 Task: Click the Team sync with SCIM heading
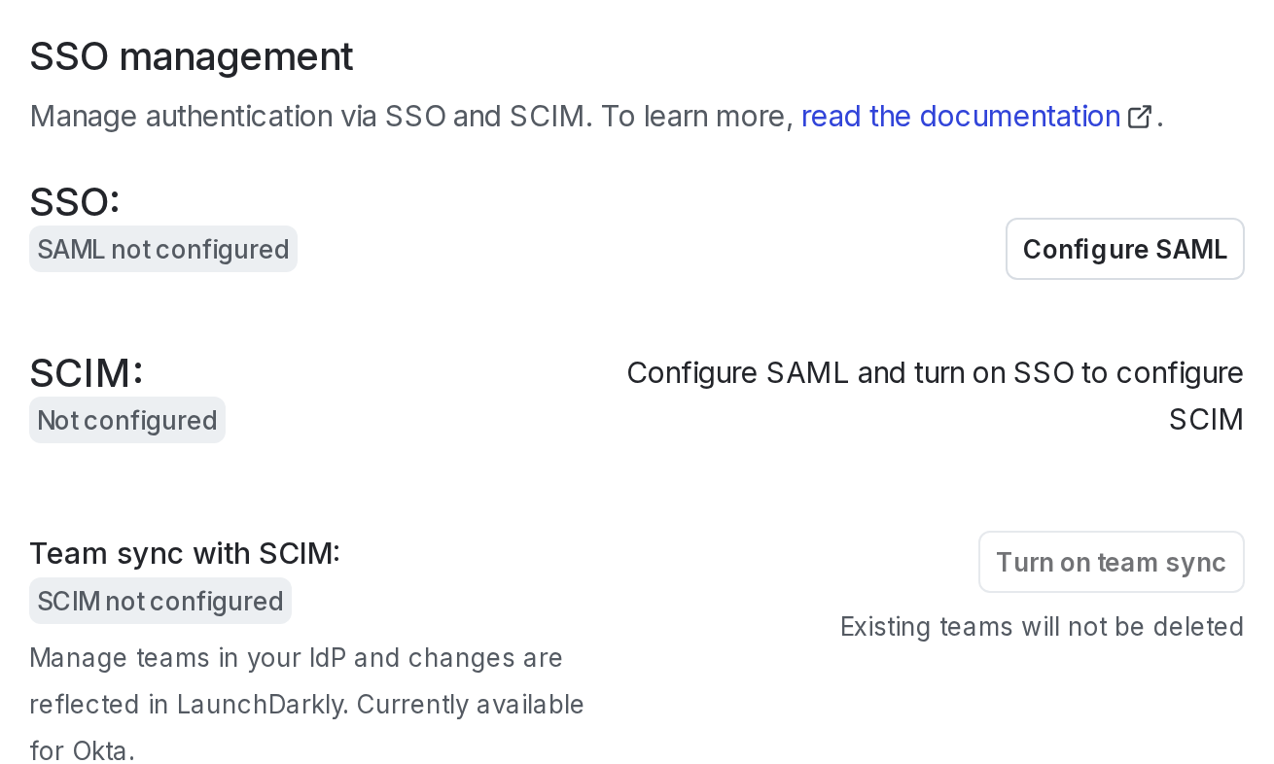[184, 553]
